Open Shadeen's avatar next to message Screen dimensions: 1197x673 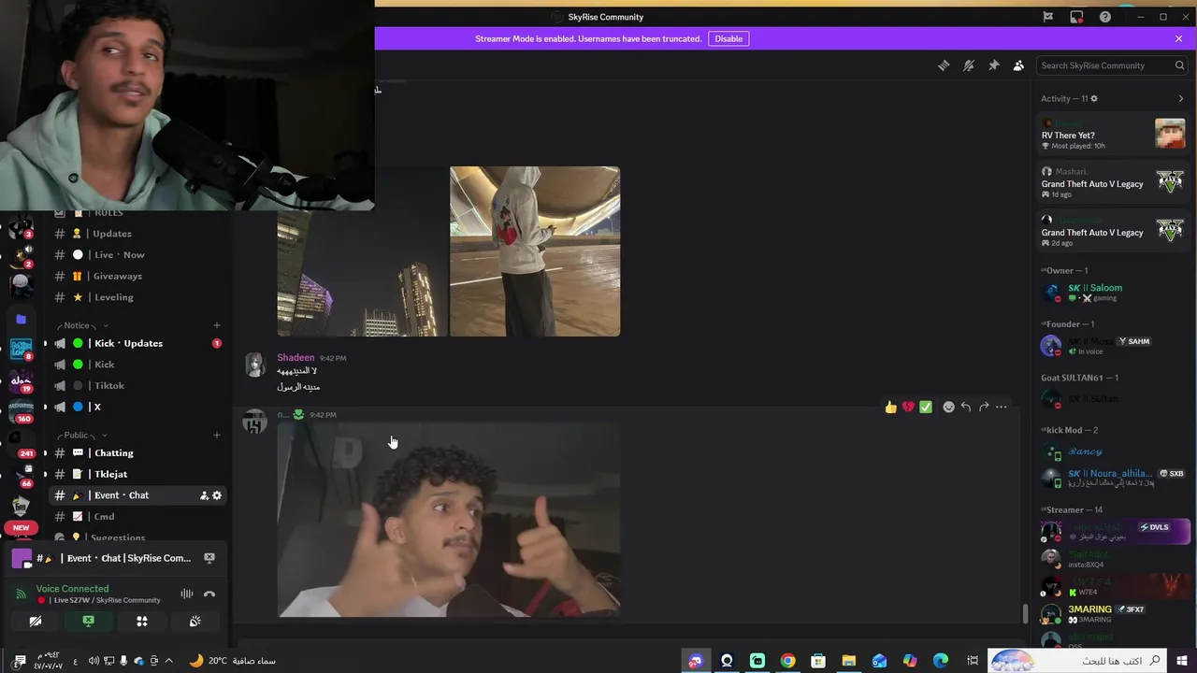pos(254,365)
